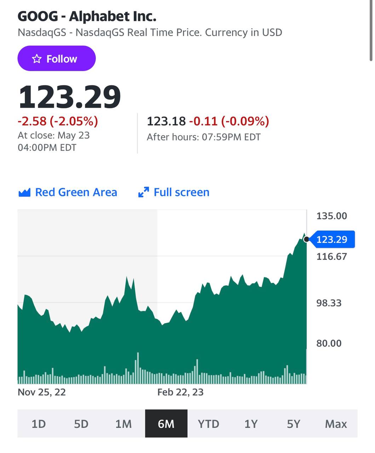This screenshot has height=453, width=375.
Task: Select the 1D time range
Action: coord(39,424)
